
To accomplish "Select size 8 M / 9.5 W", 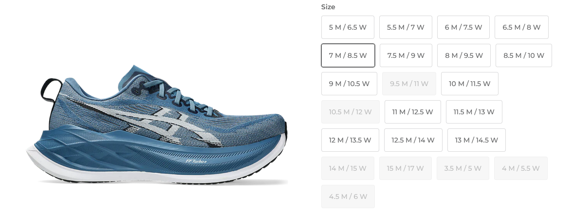I will pos(464,55).
